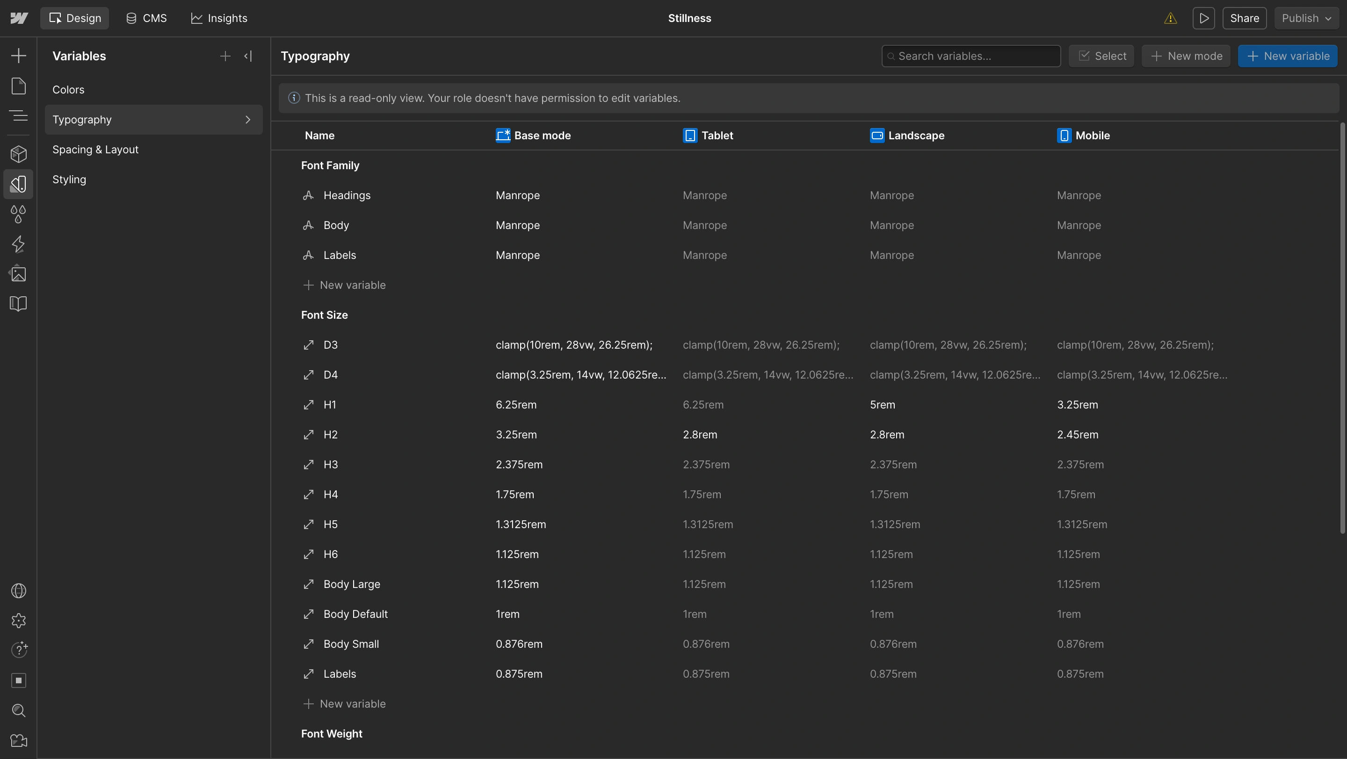Expand the Typography collection chevron

(248, 120)
